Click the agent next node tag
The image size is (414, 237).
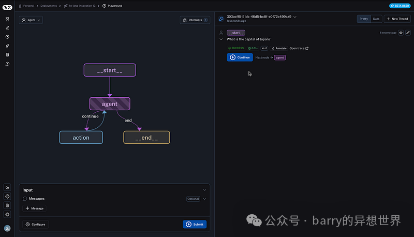coord(280,57)
